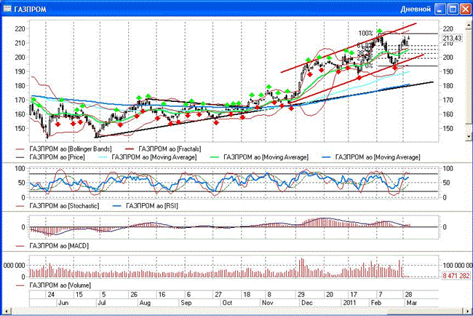473x316 pixels.
Task: Click the Aug month label on time axis
Action: 145,303
